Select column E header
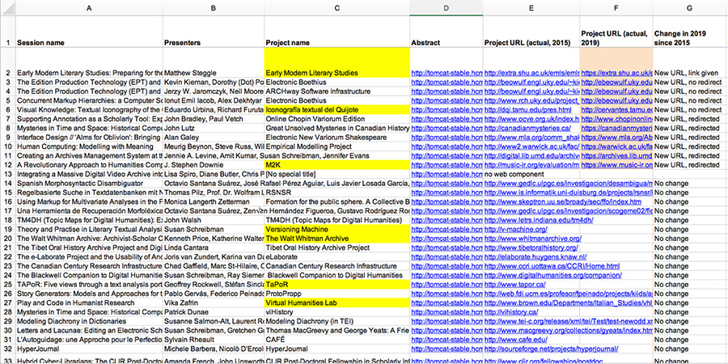The image size is (728, 364). point(531,8)
